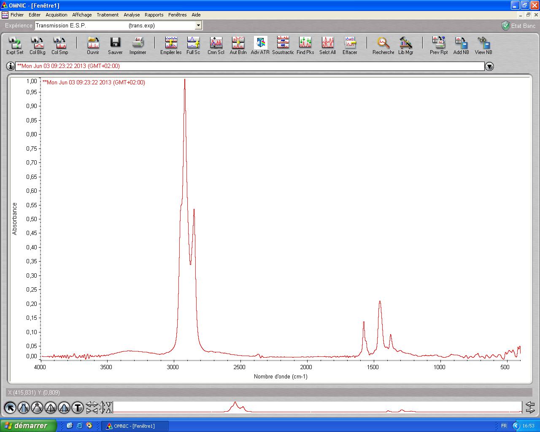
Task: Print the spectrum using Imprimer
Action: coord(138,46)
